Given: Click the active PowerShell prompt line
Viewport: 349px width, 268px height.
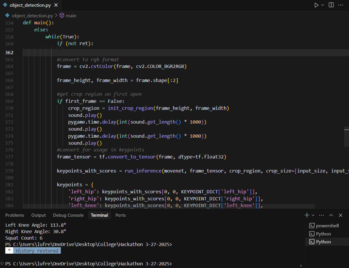Looking at the screenshot, I should (x=89, y=264).
